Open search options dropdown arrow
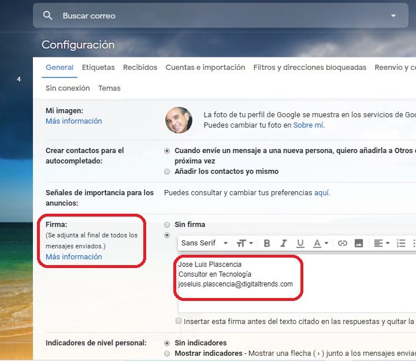416x361 pixels. point(393,16)
